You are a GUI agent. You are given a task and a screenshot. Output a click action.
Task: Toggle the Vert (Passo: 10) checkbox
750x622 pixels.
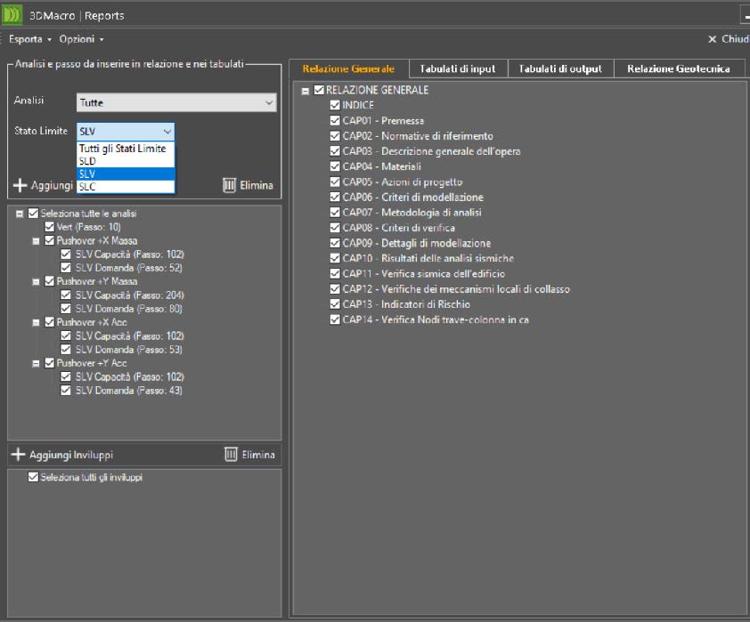pos(49,227)
